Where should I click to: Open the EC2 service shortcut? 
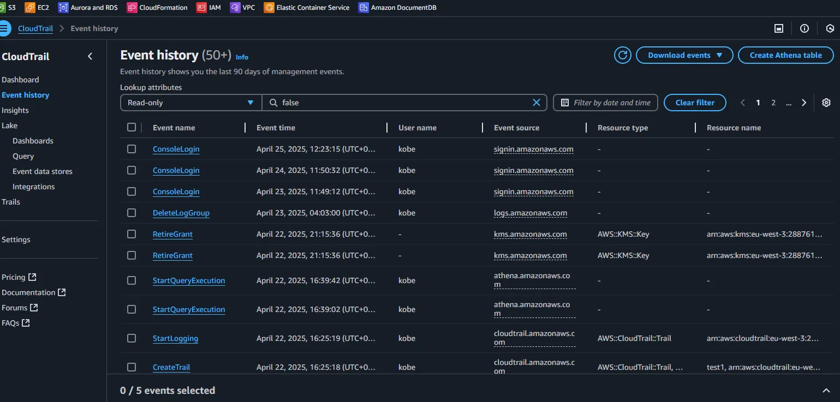point(37,8)
